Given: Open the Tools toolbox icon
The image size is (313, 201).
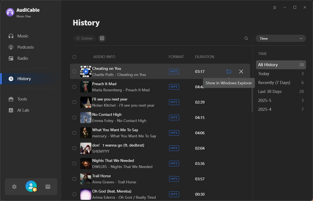Looking at the screenshot, I should click(11, 99).
